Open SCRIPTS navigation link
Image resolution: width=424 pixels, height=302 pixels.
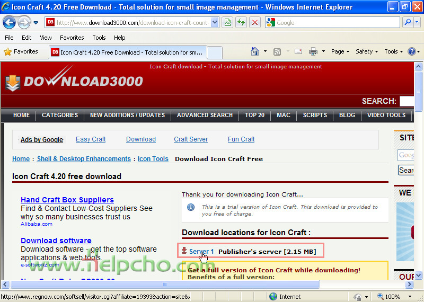pos(315,115)
